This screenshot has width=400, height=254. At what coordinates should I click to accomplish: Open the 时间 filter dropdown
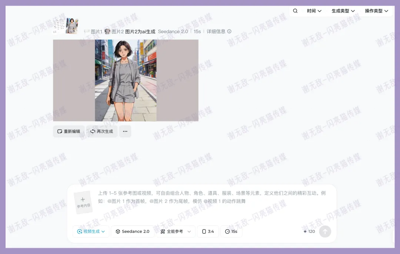click(x=314, y=11)
